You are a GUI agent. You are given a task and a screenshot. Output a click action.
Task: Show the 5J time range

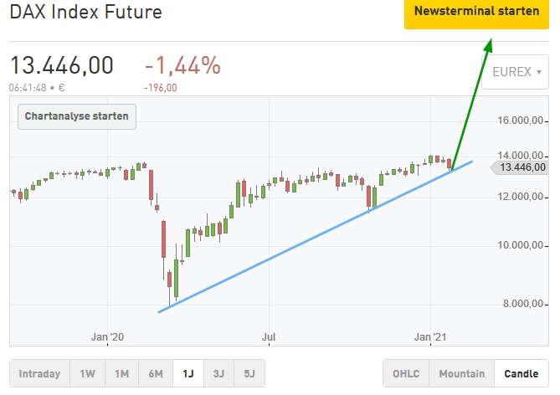(x=249, y=374)
